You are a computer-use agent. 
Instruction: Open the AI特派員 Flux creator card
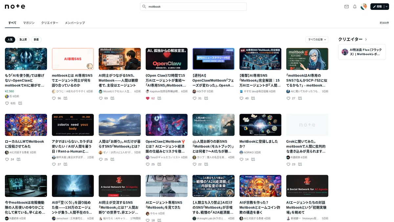click(362, 52)
